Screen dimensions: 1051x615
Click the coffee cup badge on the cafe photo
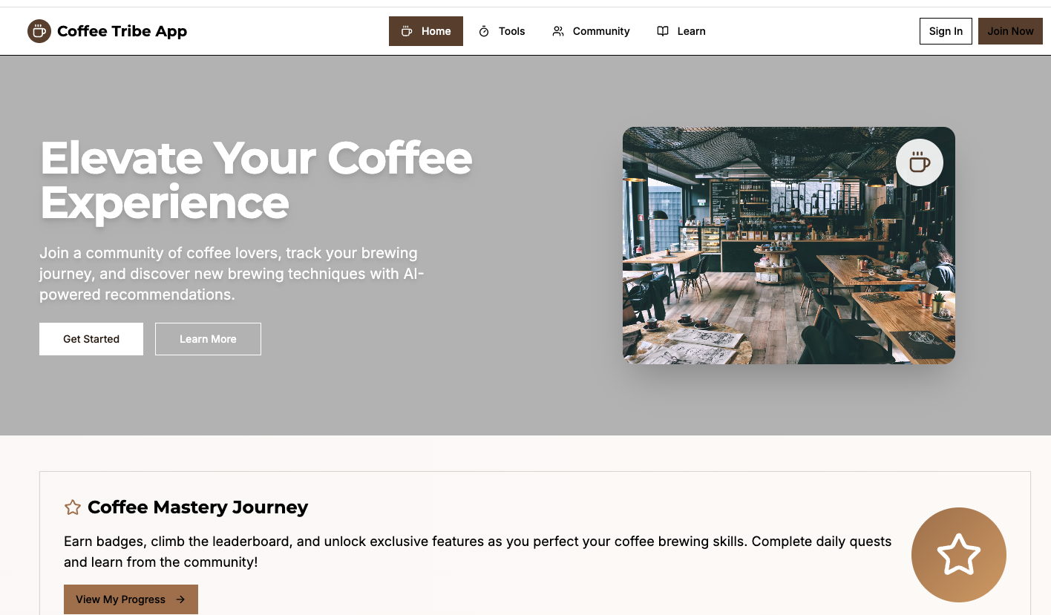click(x=920, y=162)
